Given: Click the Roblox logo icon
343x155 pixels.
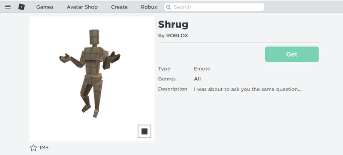Looking at the screenshot, I should pyautogui.click(x=21, y=7).
